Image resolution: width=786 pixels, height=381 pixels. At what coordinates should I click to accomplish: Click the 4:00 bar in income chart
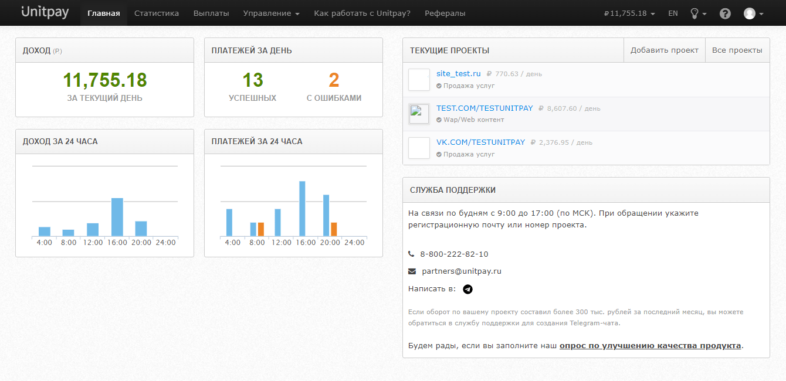[x=45, y=232]
